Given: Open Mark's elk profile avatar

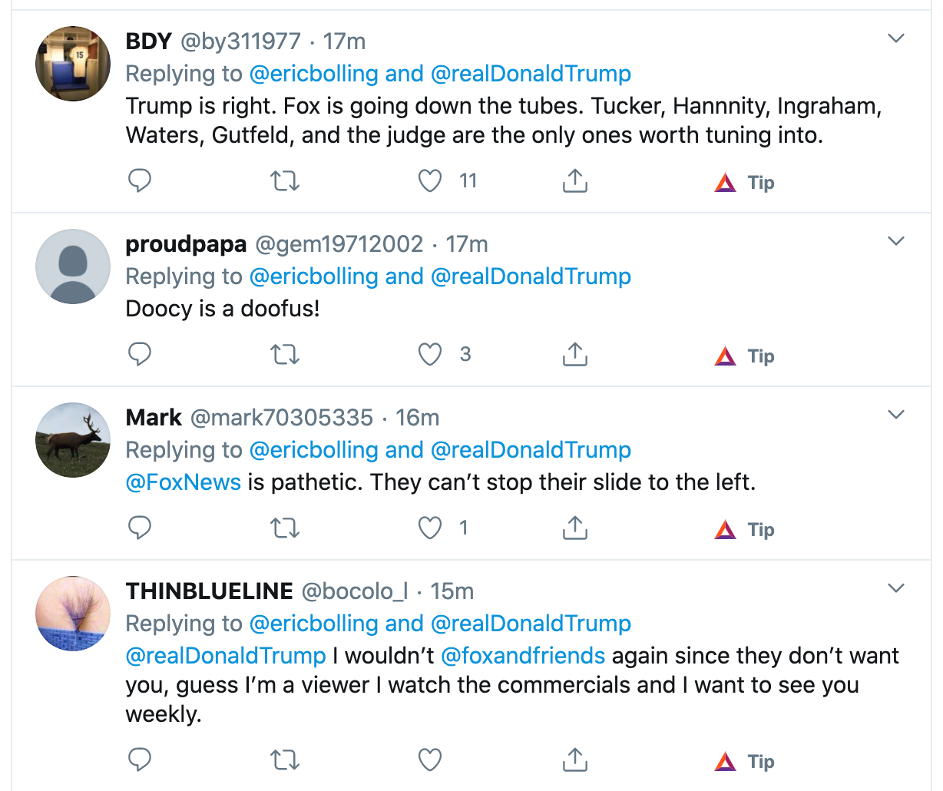Looking at the screenshot, I should 73,440.
